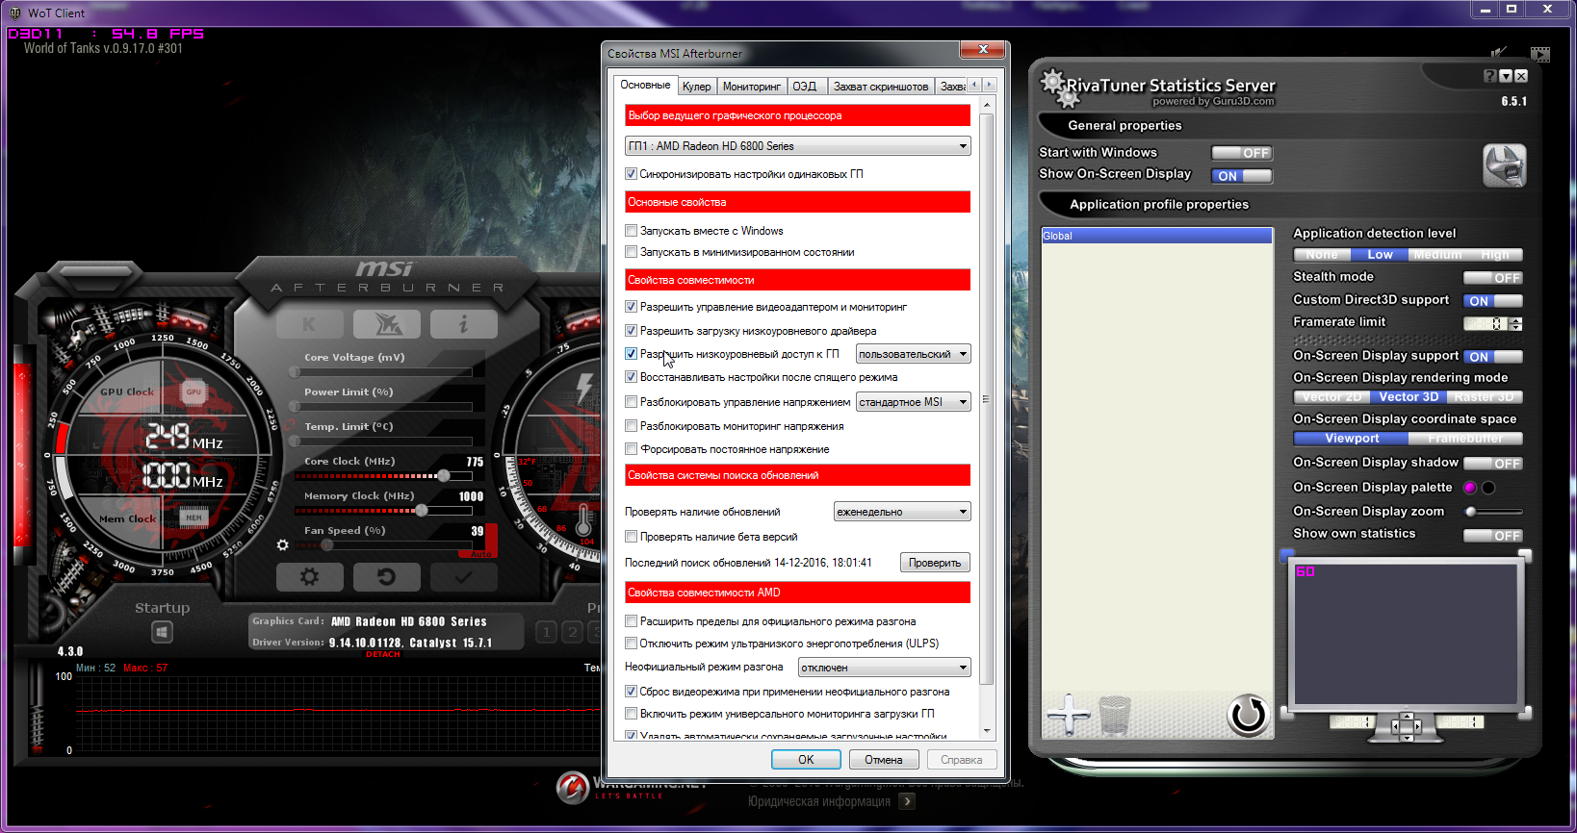Open the Afterburner info 'i' button
This screenshot has height=833, width=1577.
463,325
